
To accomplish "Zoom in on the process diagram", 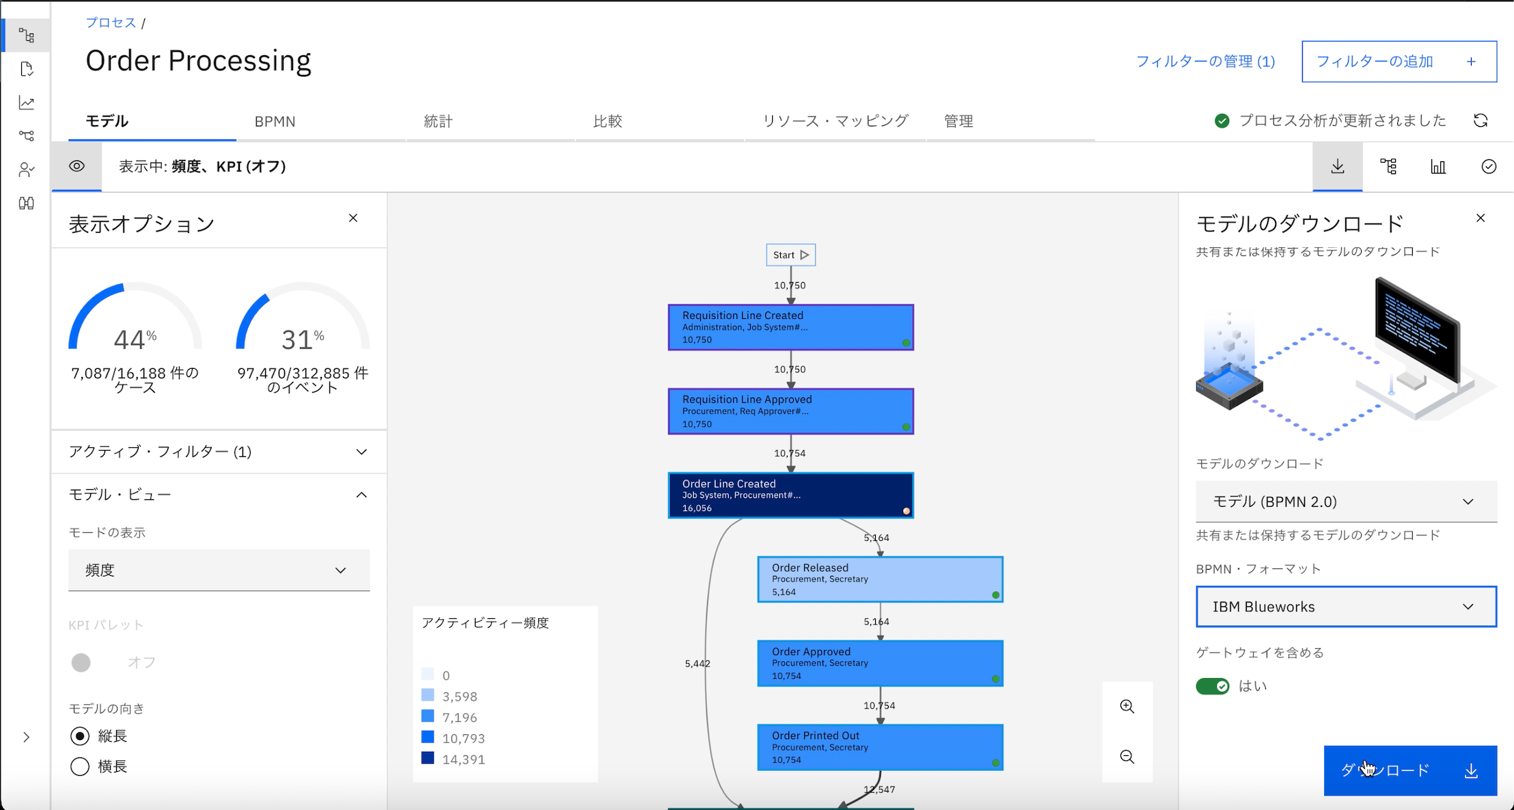I will pyautogui.click(x=1127, y=706).
